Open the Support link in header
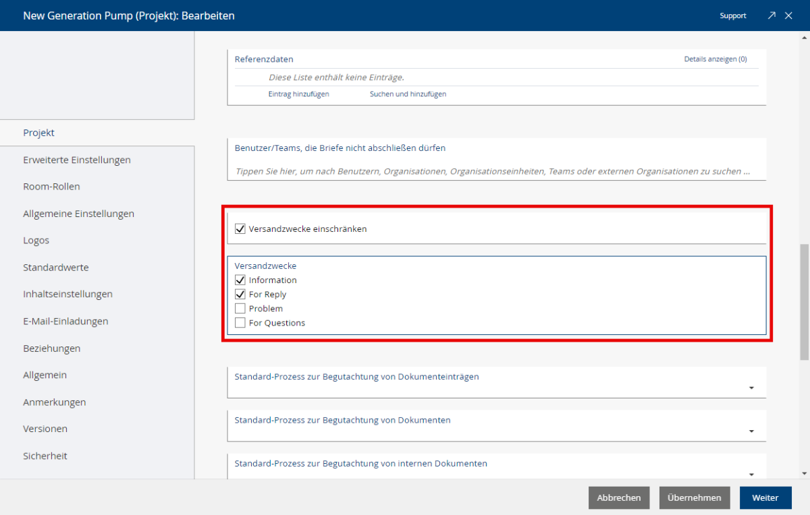810x515 pixels. (732, 16)
